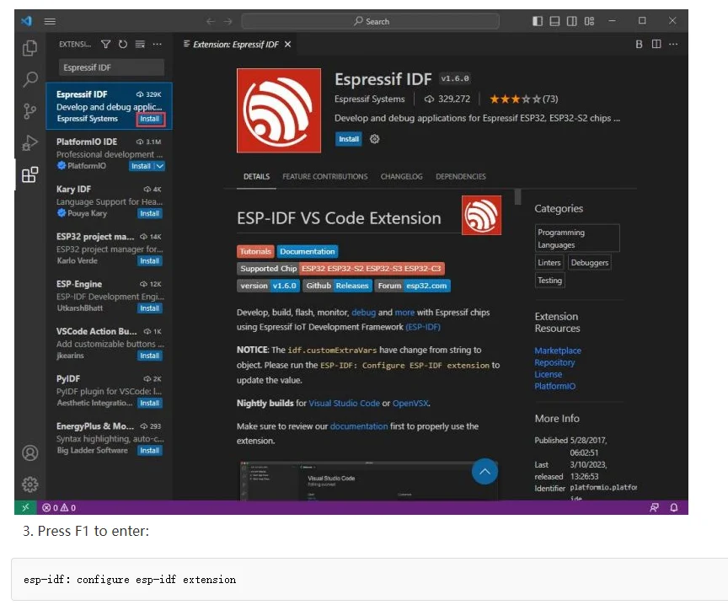
Task: Open the PyIDF extension entry
Action: point(110,391)
